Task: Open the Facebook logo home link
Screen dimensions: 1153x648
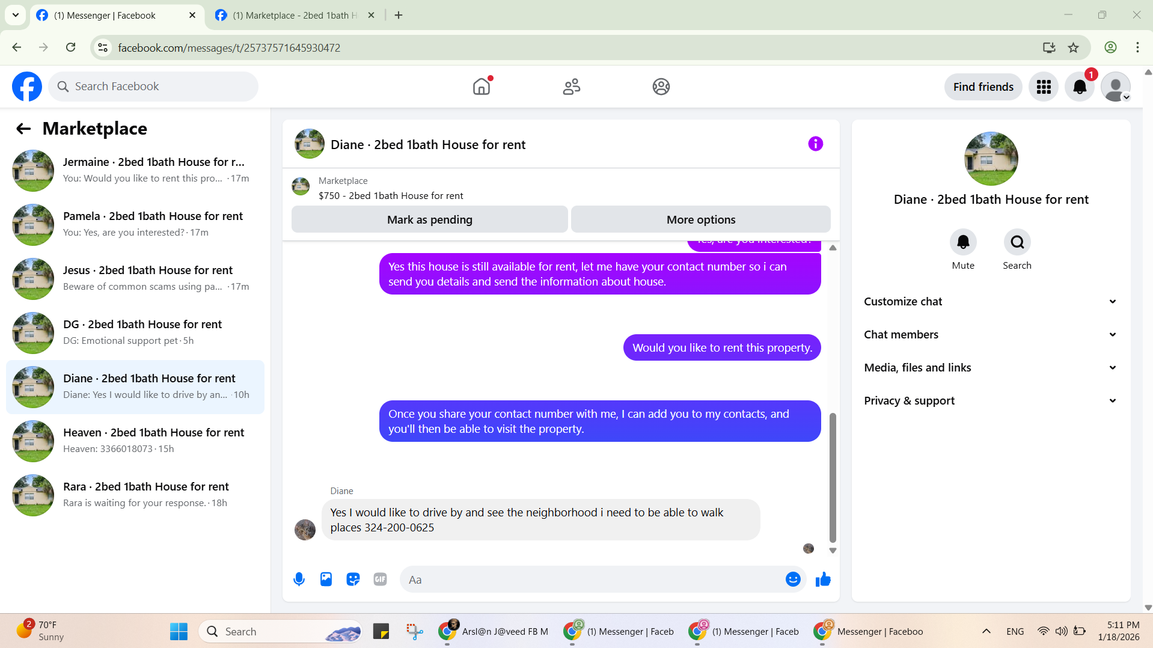Action: coord(27,87)
